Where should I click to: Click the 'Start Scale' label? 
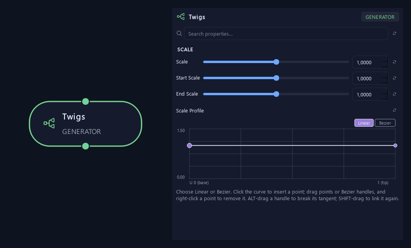(188, 78)
